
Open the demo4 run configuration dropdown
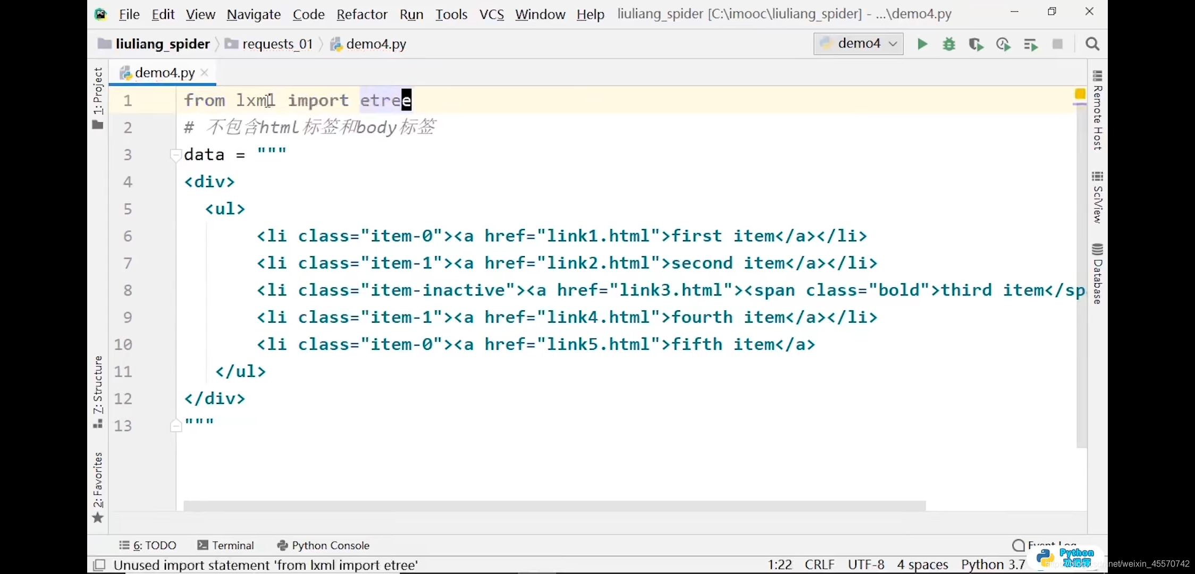pos(859,44)
